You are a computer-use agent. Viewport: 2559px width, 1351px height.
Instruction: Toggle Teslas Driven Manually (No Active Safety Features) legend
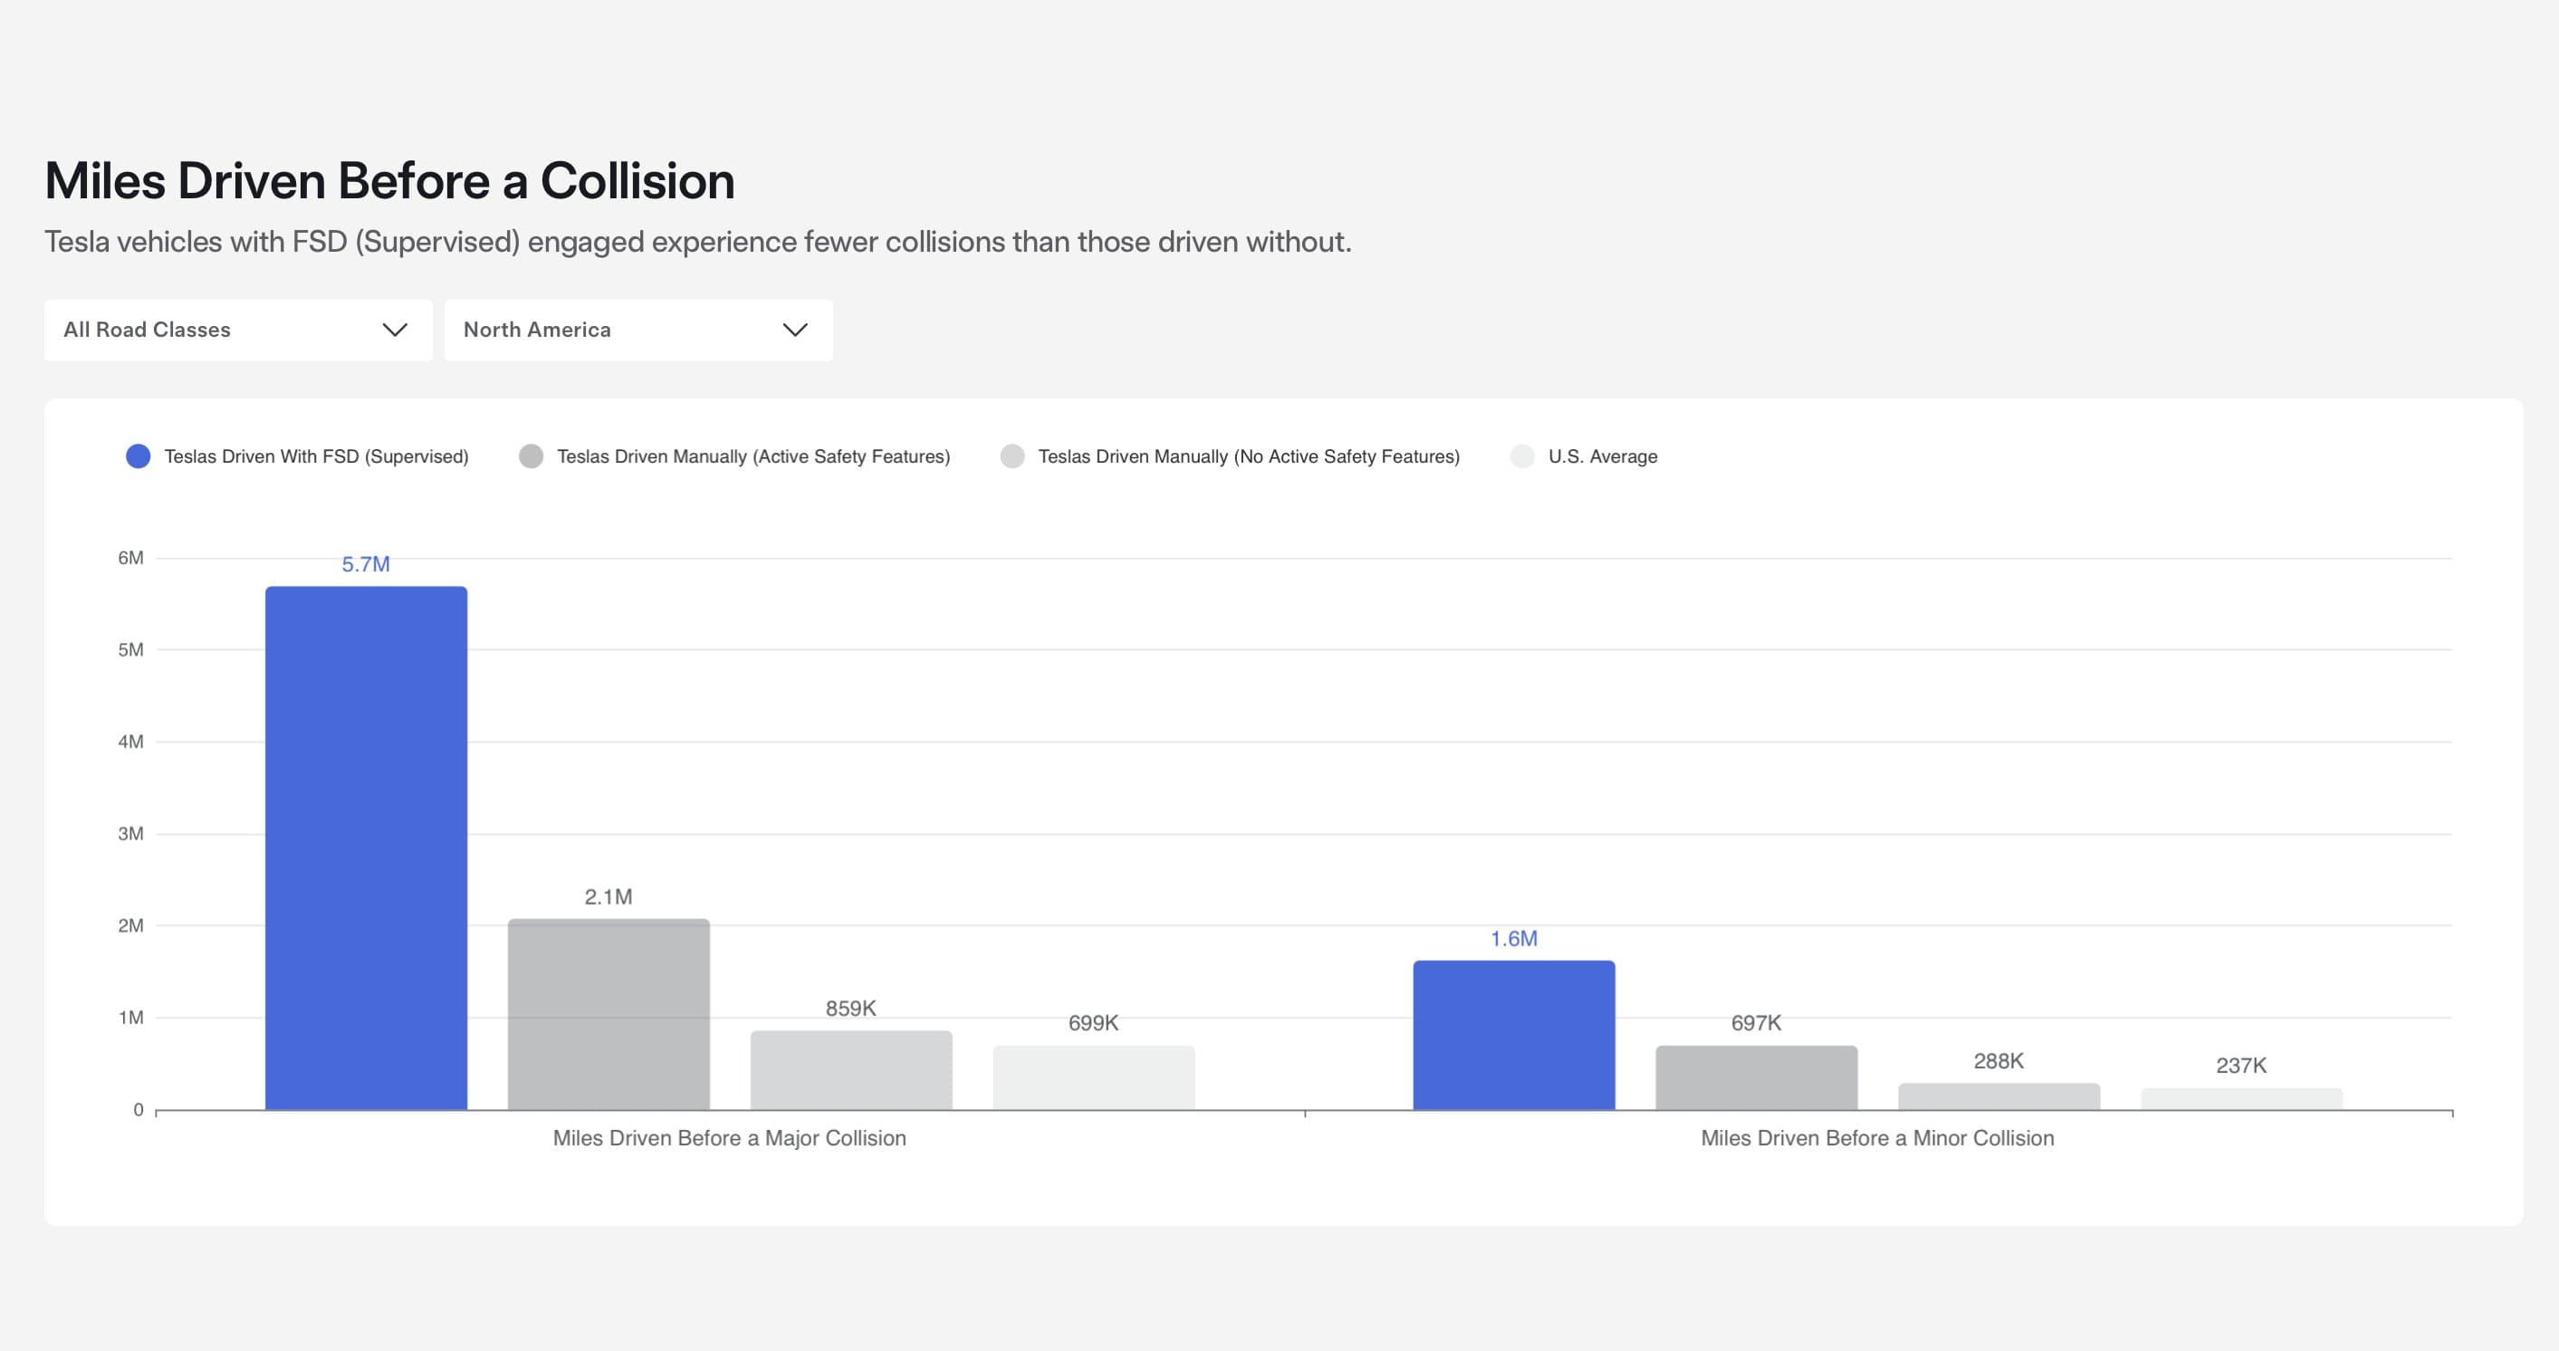point(1230,456)
